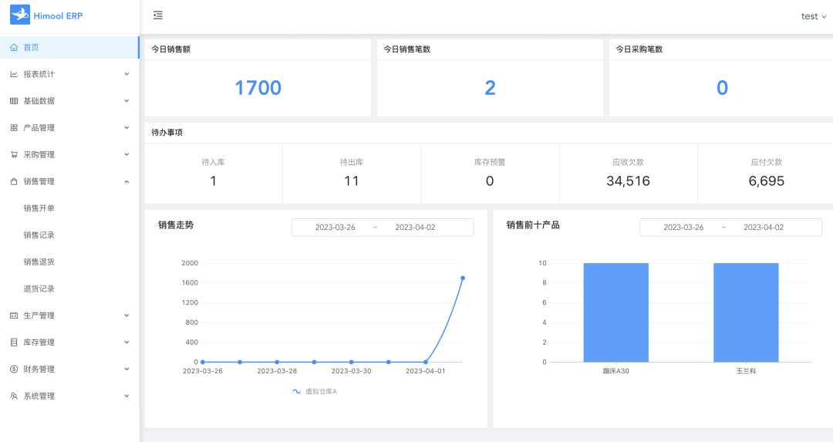Click top products end date 2023-04-02
Screen dimensions: 833x442
tap(763, 228)
